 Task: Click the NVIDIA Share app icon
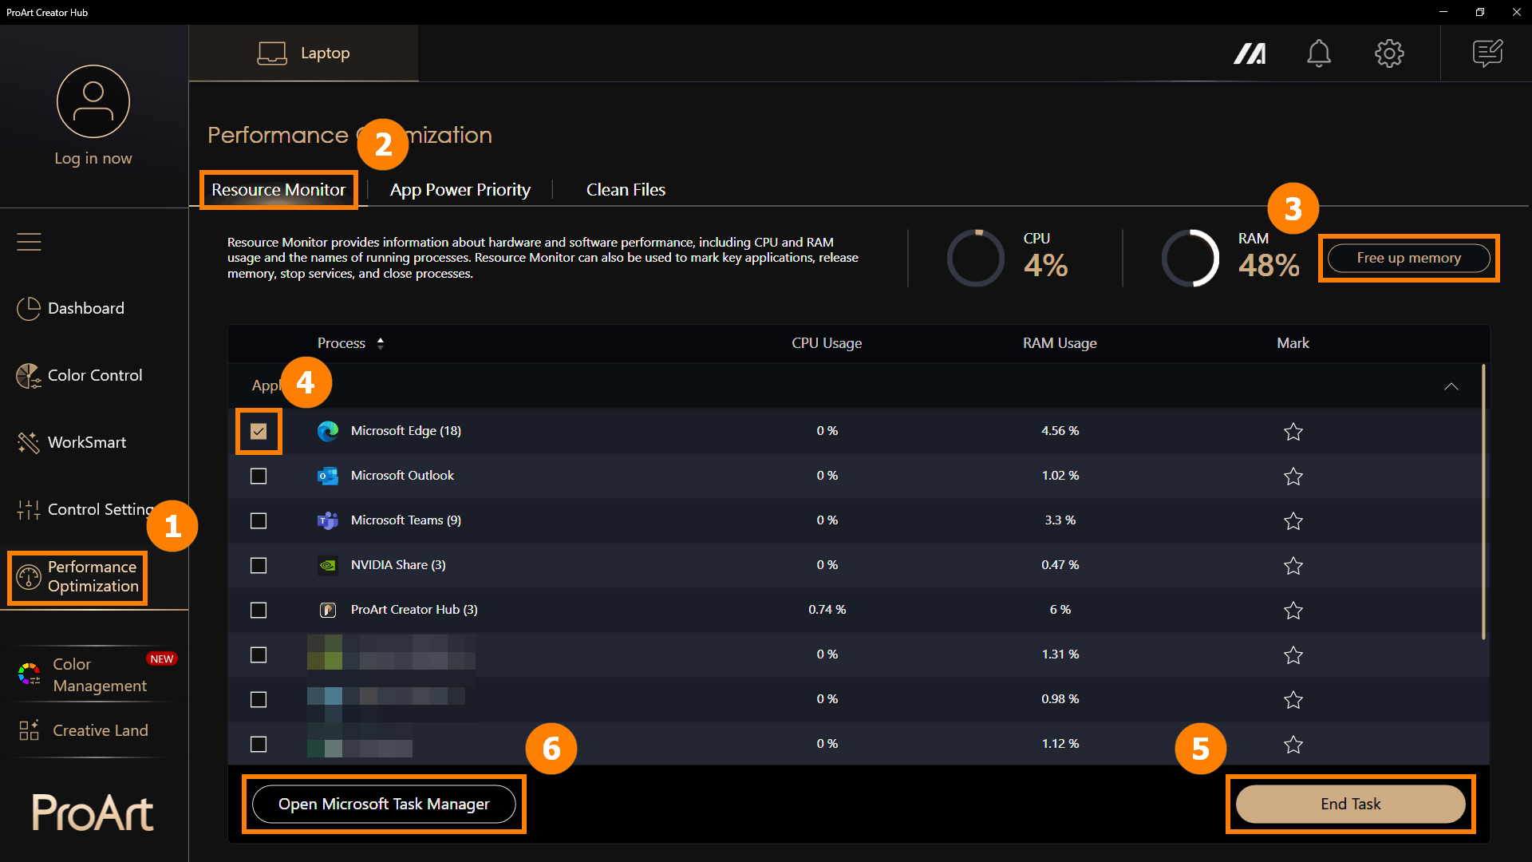(x=328, y=565)
